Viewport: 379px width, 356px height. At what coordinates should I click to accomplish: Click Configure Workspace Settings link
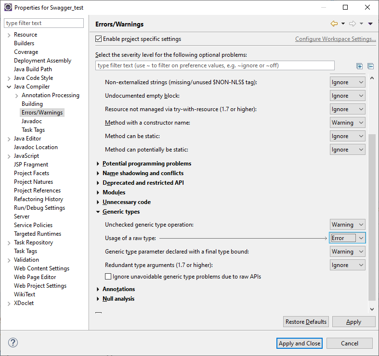point(335,39)
